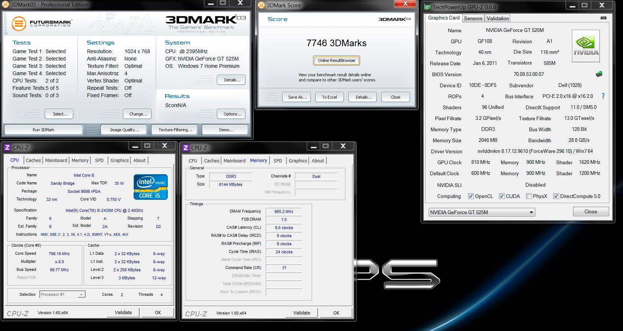The image size is (623, 331).
Task: Open SPD tab in left CPU-Z window
Action: tap(99, 160)
